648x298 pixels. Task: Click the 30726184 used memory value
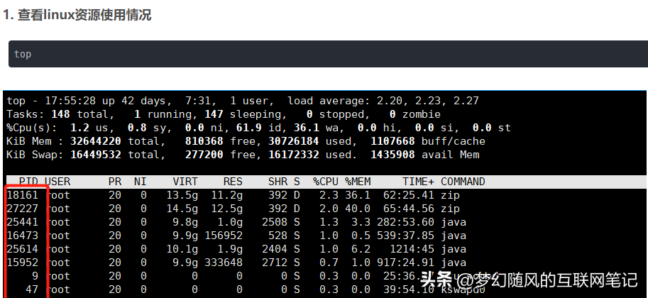tap(293, 141)
